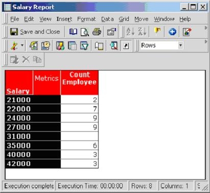The height and width of the screenshot is (193, 210).
Task: Select the 21000 salary row header
Action: pyautogui.click(x=33, y=100)
